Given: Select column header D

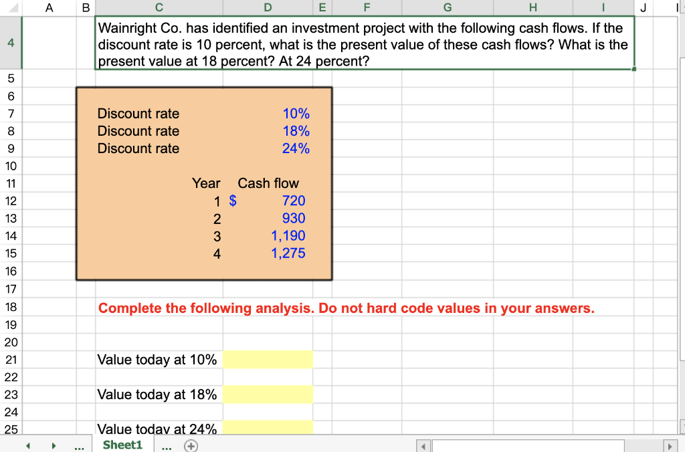Looking at the screenshot, I should coord(268,7).
